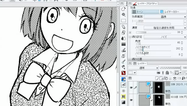Select the Eraser tool in toolbar
Image resolution: width=187 pixels, height=106 pixels.
click(x=123, y=32)
